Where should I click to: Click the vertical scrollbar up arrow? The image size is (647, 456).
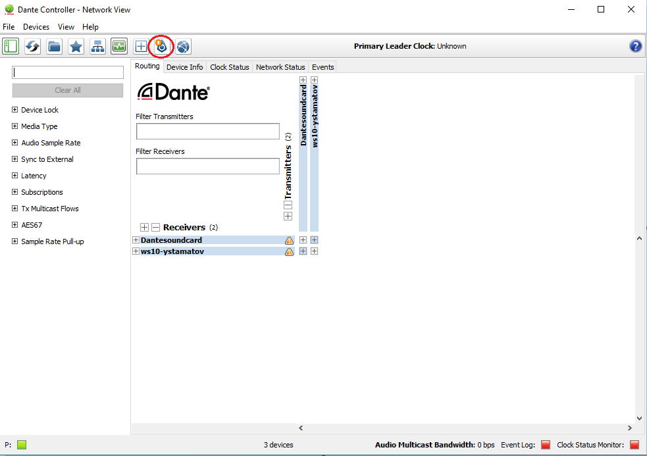(x=639, y=238)
